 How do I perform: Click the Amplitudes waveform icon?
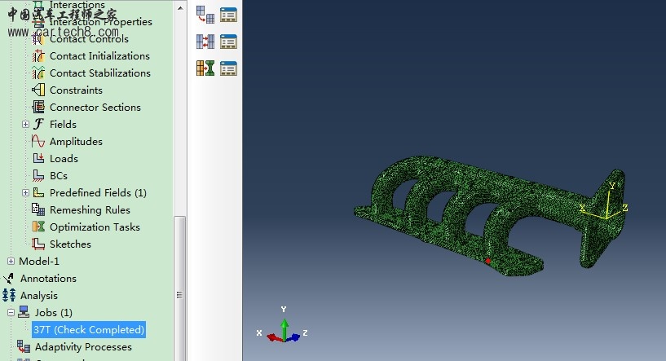click(x=37, y=142)
